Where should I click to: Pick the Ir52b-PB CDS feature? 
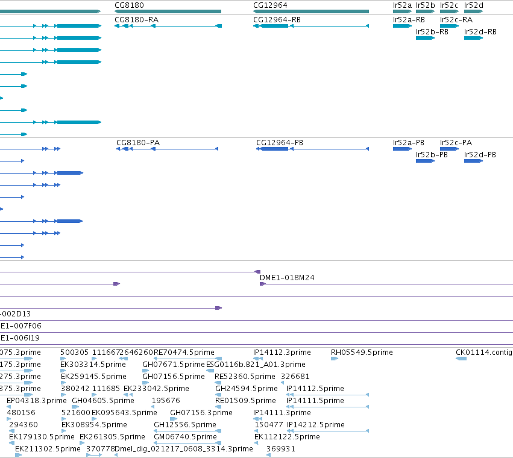pos(426,161)
